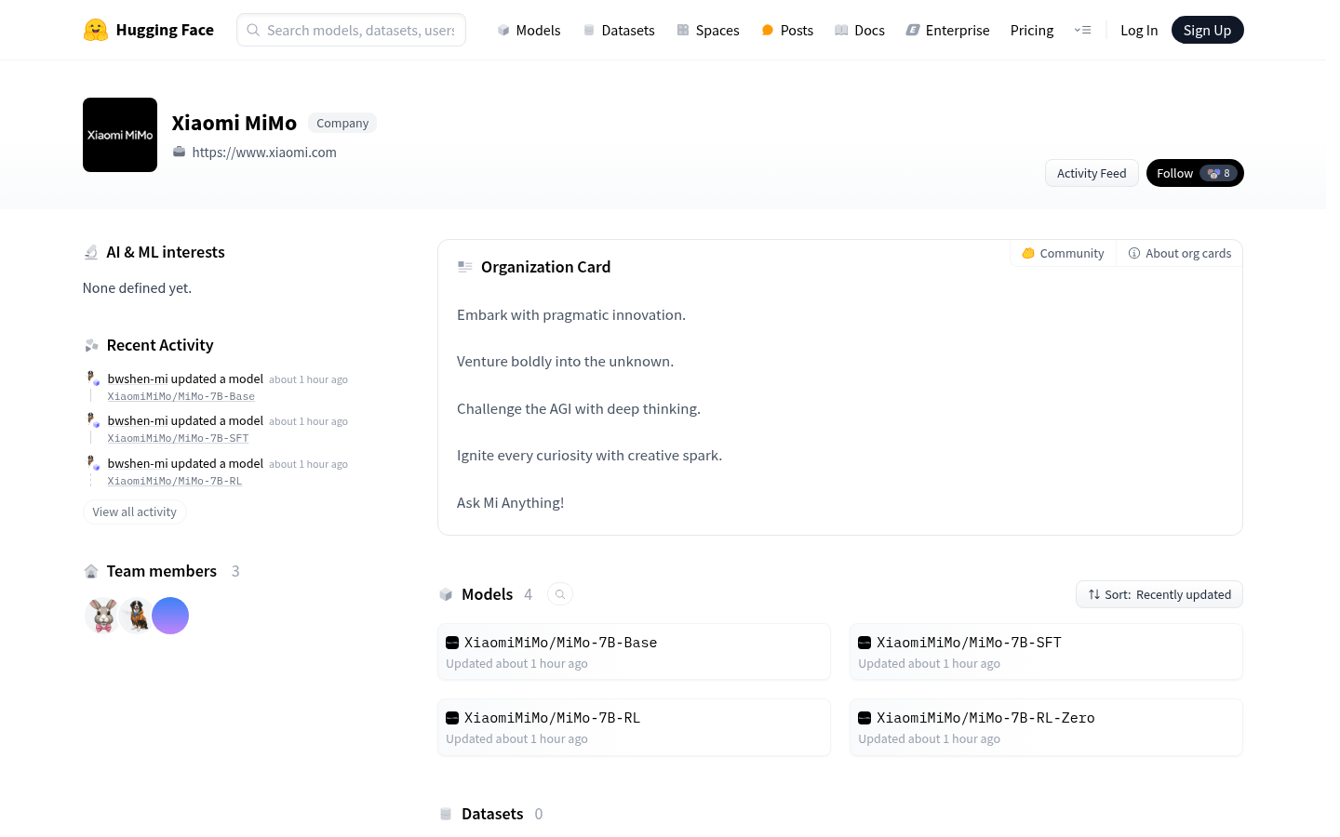Image resolution: width=1340 pixels, height=837 pixels.
Task: Open the XiaomiMiMo/MiMo-7B-Base model card
Action: [634, 652]
